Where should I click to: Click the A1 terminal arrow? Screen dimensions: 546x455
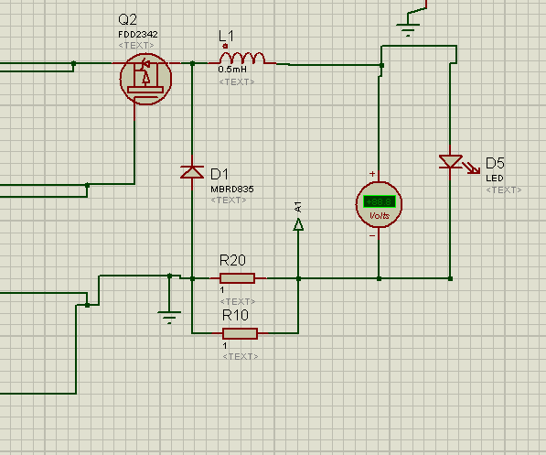(298, 224)
